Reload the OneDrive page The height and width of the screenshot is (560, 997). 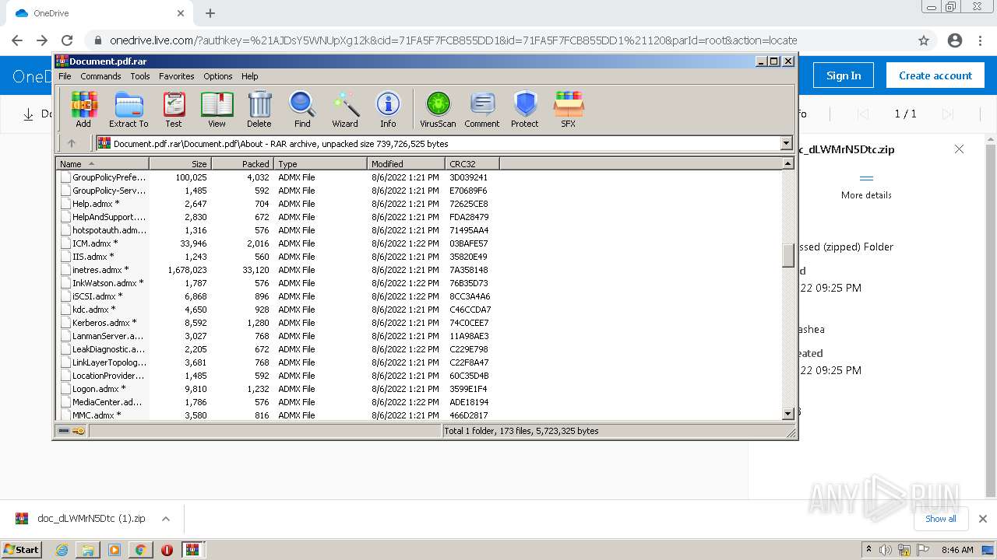tap(67, 40)
